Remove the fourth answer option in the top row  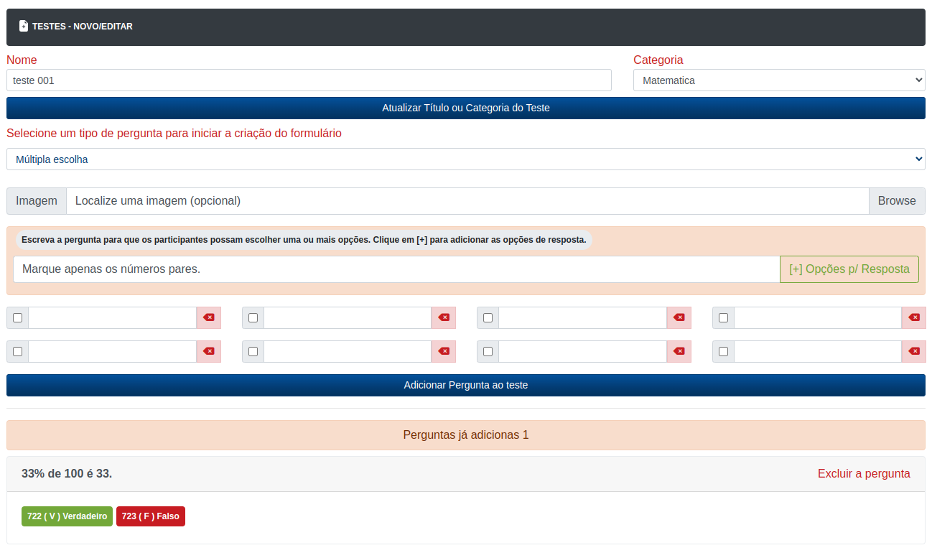(913, 317)
